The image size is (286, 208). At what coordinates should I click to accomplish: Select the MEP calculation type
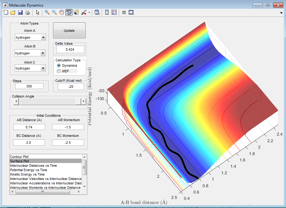pos(59,71)
